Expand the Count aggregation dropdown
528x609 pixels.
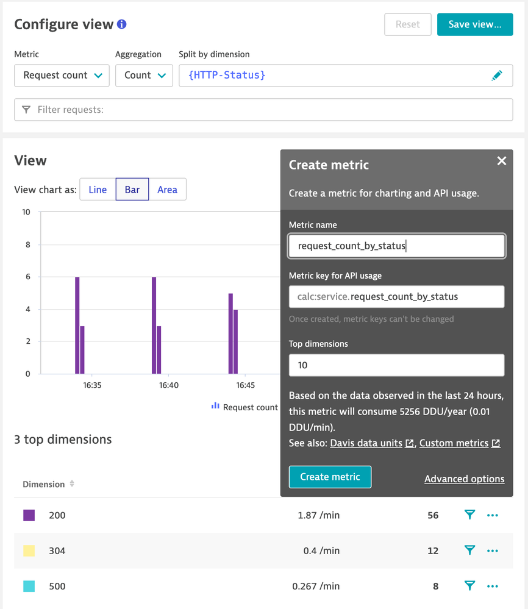[x=144, y=76]
